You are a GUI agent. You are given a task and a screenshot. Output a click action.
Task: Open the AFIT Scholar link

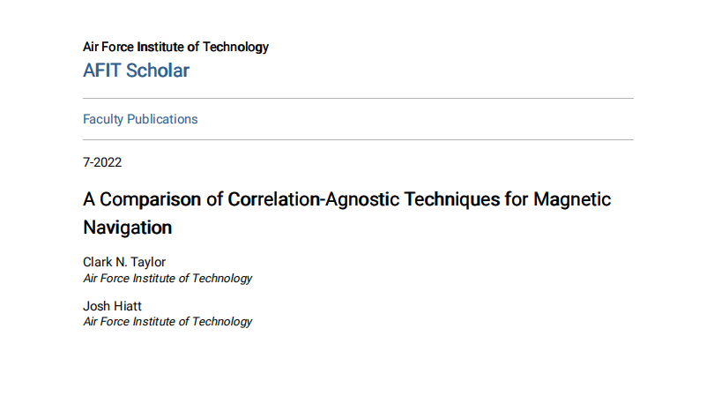tap(136, 71)
